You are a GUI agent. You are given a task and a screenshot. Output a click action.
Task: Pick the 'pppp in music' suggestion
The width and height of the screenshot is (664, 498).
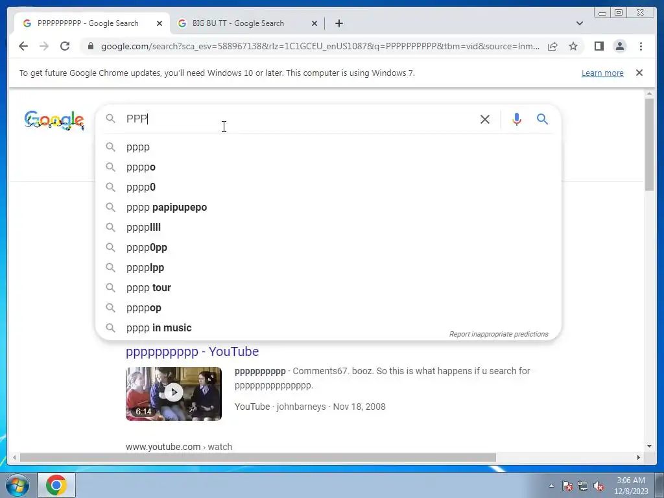click(328, 327)
